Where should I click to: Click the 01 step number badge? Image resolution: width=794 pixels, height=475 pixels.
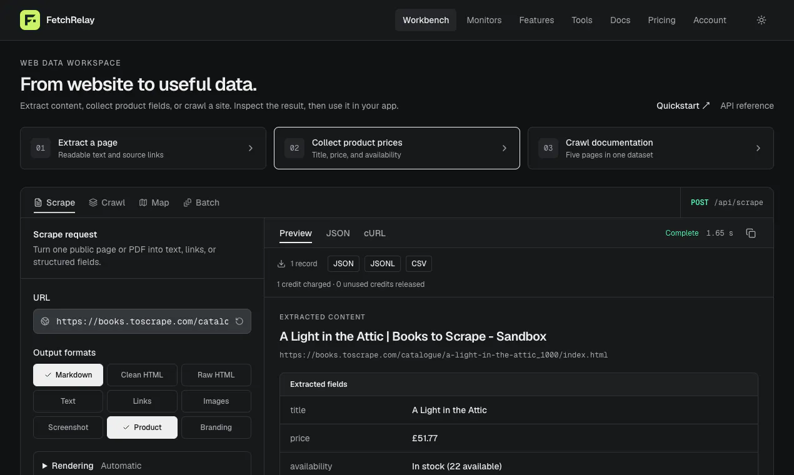41,148
